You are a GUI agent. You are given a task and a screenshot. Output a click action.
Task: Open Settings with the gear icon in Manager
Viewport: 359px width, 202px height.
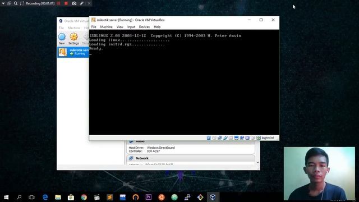point(73,39)
